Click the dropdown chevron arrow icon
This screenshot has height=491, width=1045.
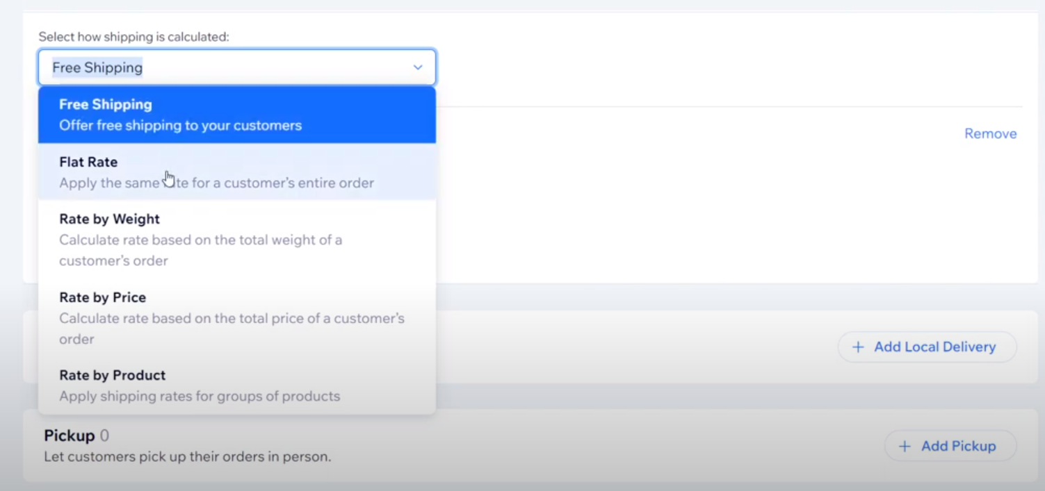417,67
